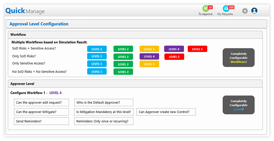Open the My Requests inbox icon
274x141 pixels.
pos(226,8)
